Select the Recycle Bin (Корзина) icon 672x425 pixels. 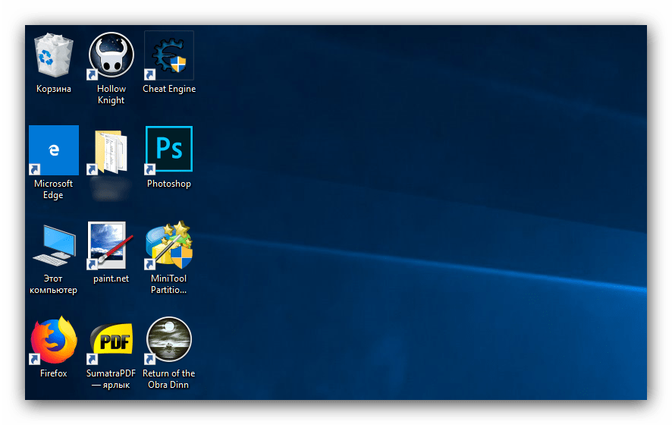tap(54, 56)
